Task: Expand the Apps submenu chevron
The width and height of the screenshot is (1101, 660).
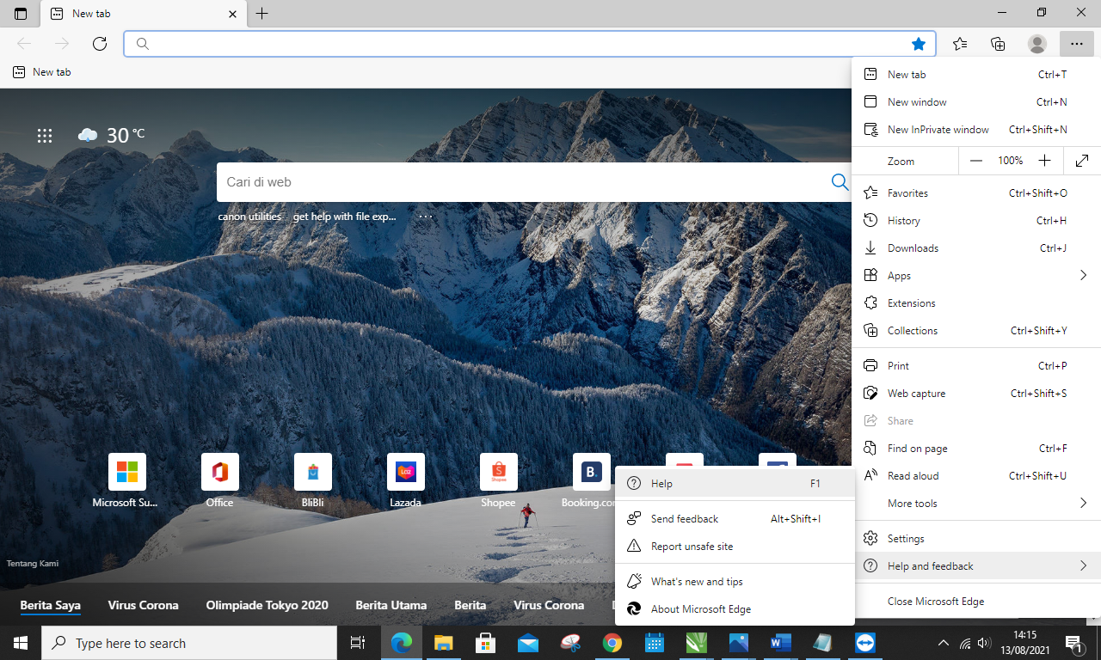Action: (x=1082, y=275)
